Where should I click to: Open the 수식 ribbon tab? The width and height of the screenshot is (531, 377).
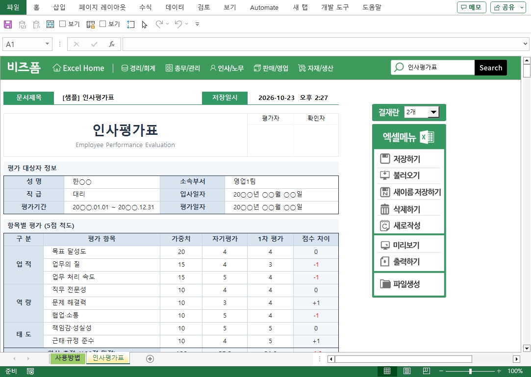tap(146, 7)
